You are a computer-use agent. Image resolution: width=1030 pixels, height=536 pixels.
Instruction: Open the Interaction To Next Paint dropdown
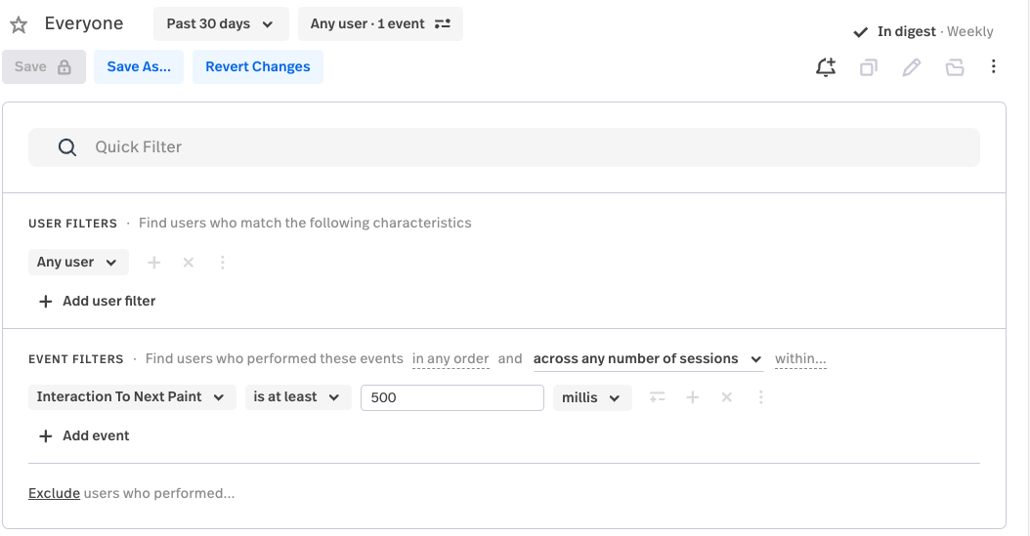[x=131, y=397]
